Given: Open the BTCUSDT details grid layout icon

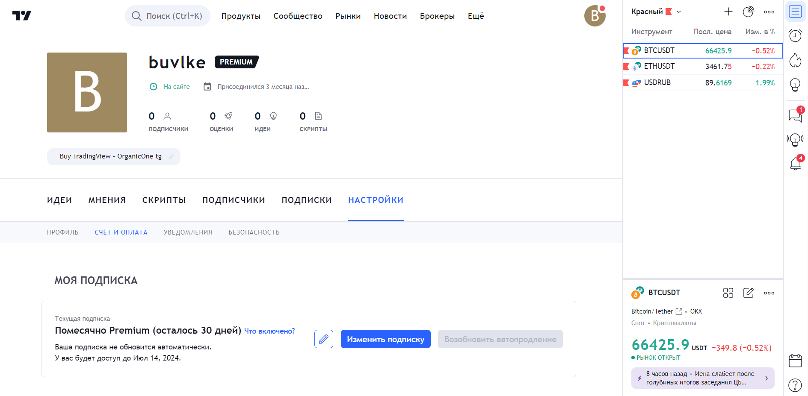Looking at the screenshot, I should (x=728, y=293).
